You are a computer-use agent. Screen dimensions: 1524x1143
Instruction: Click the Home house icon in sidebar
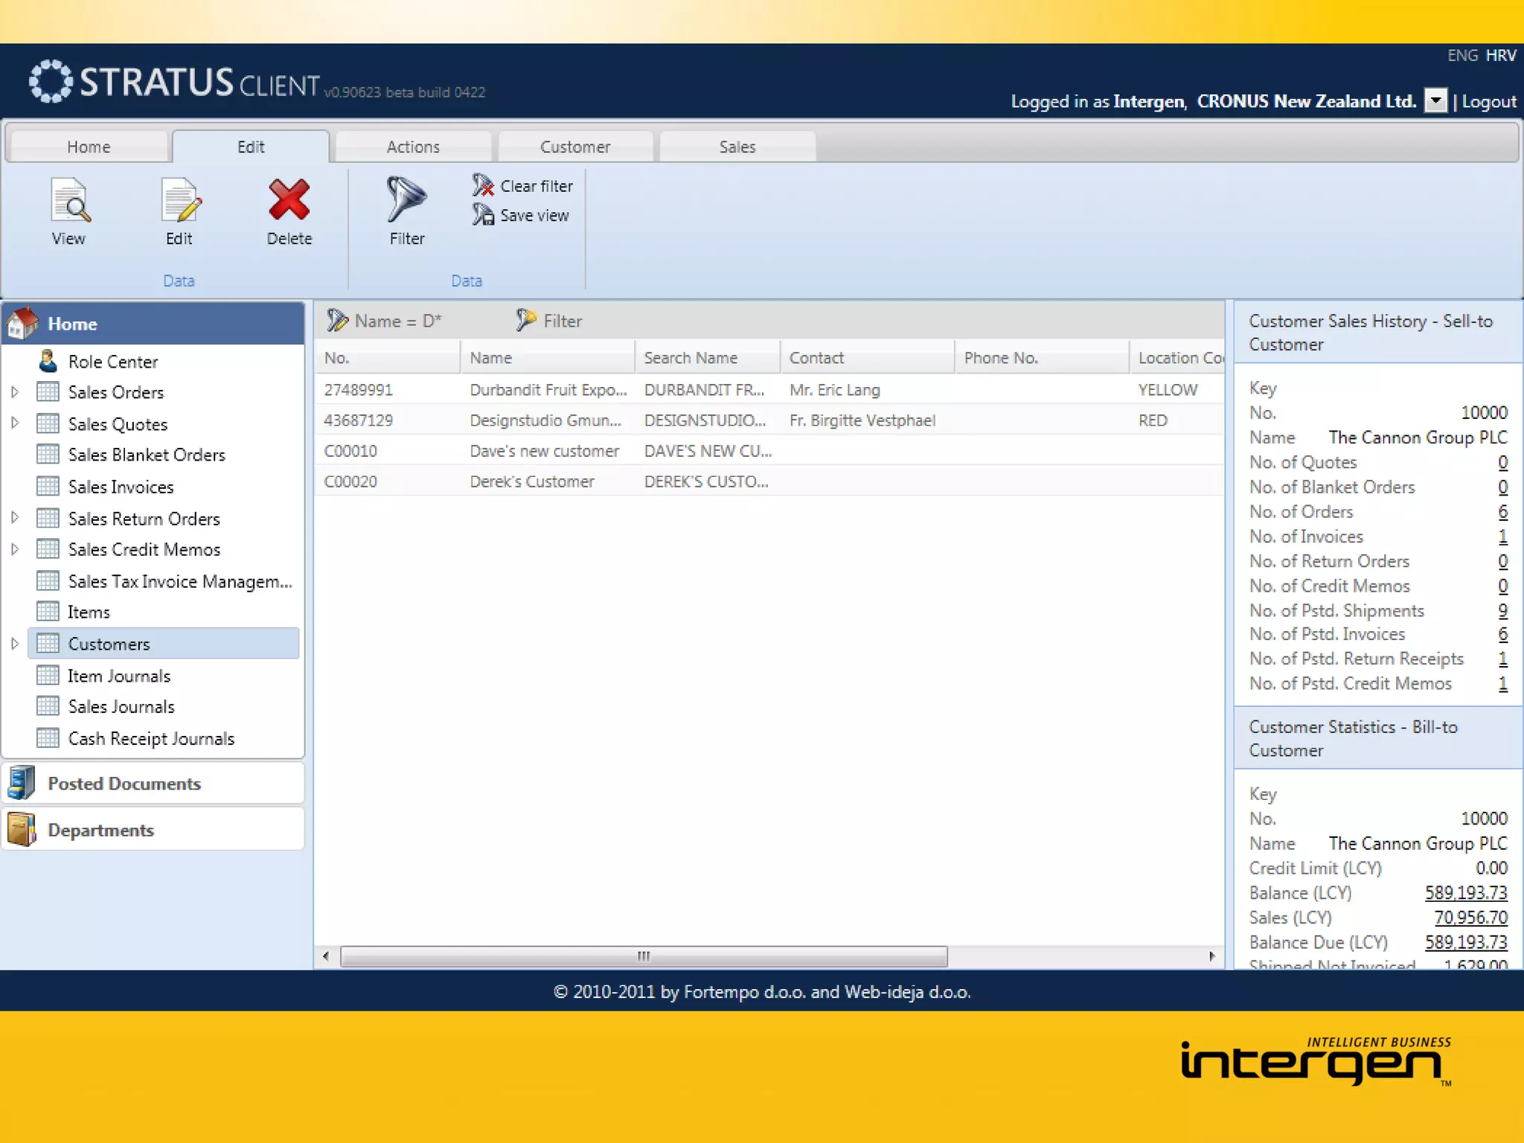(22, 324)
